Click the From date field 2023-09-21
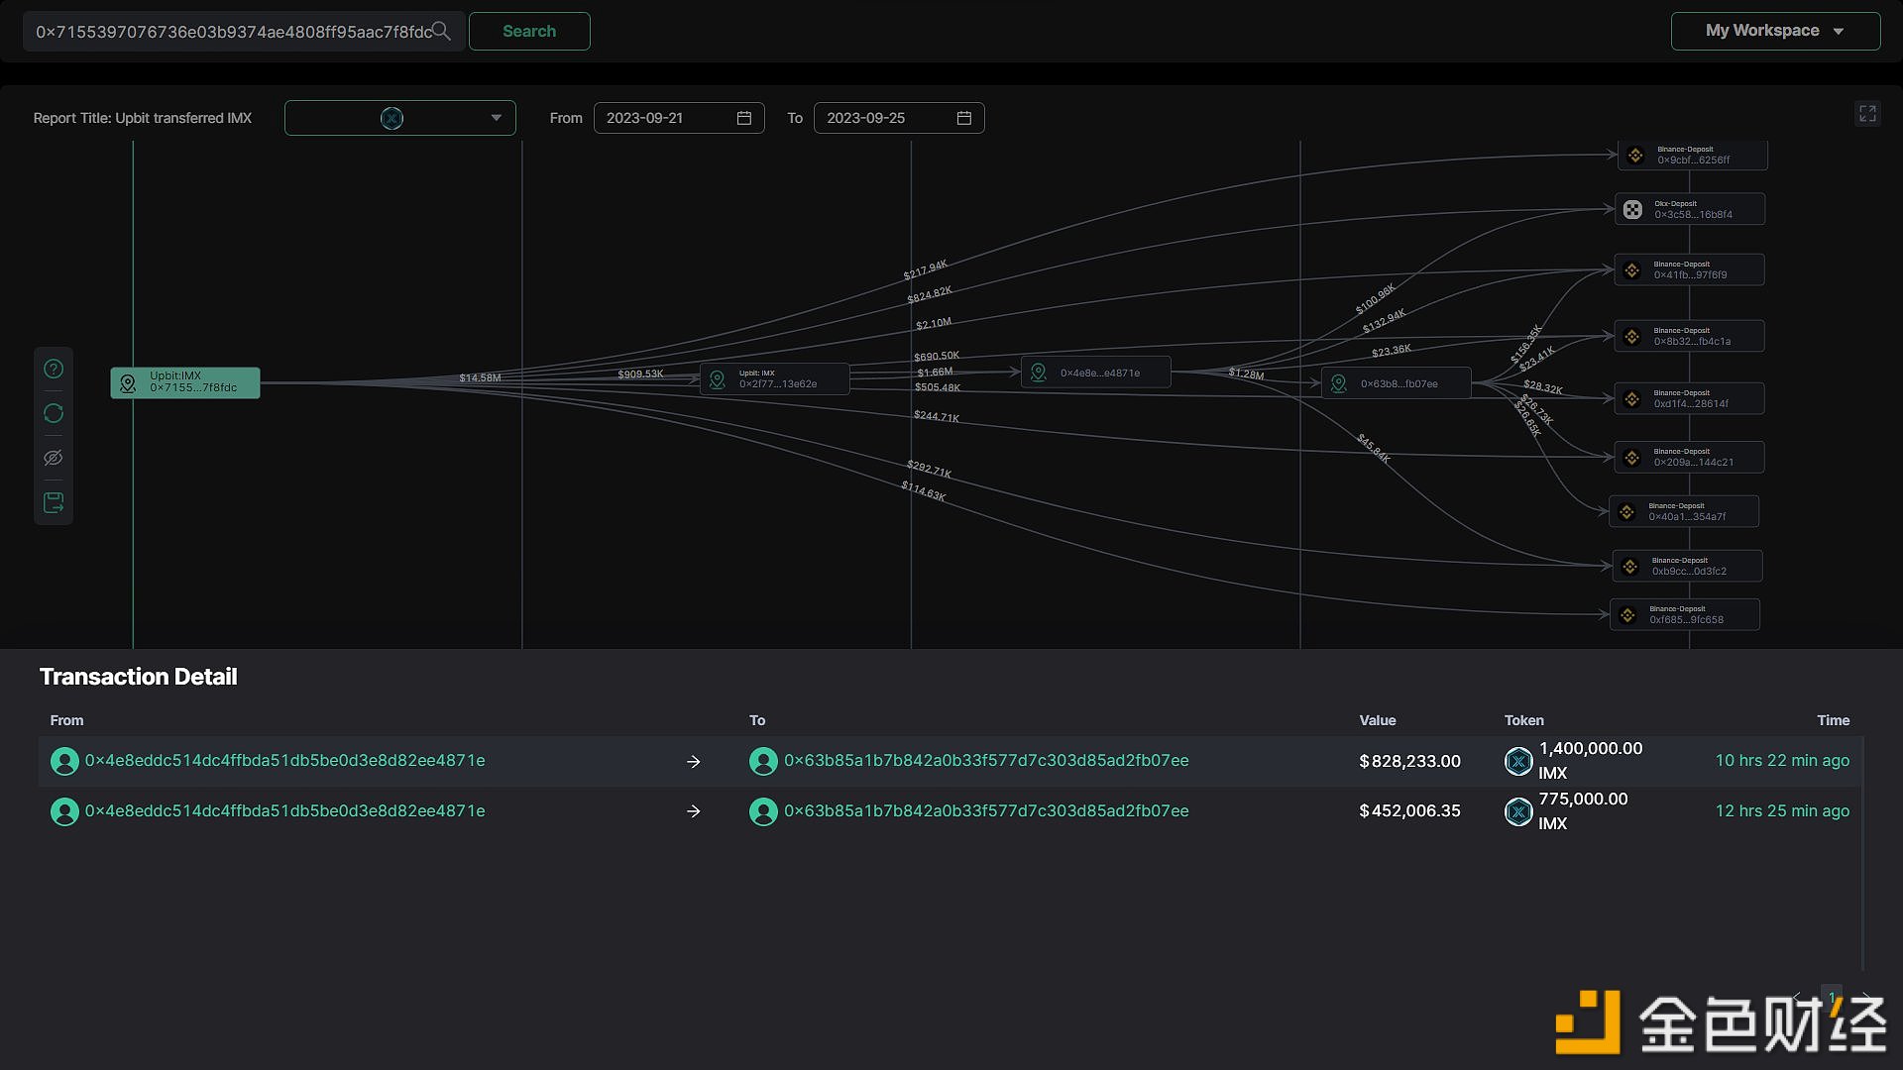 (678, 118)
